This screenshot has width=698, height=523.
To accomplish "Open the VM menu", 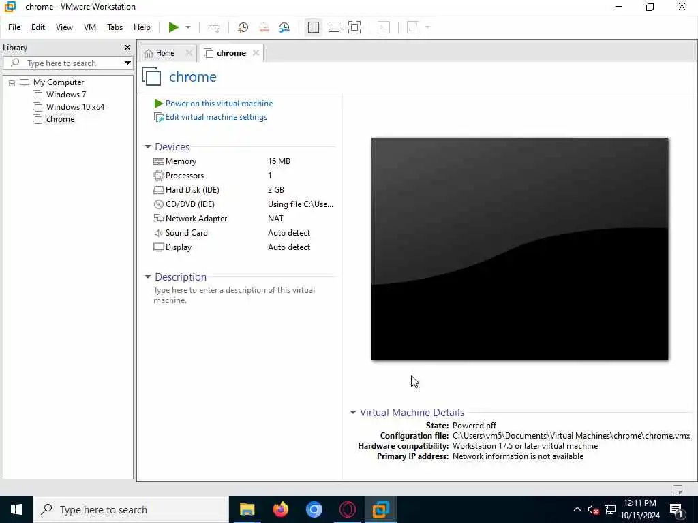I will pos(90,27).
